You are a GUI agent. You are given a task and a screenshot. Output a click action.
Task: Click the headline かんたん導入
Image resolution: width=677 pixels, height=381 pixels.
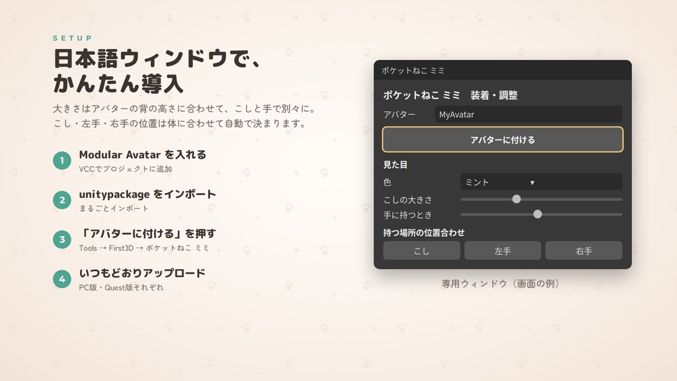pyautogui.click(x=118, y=83)
